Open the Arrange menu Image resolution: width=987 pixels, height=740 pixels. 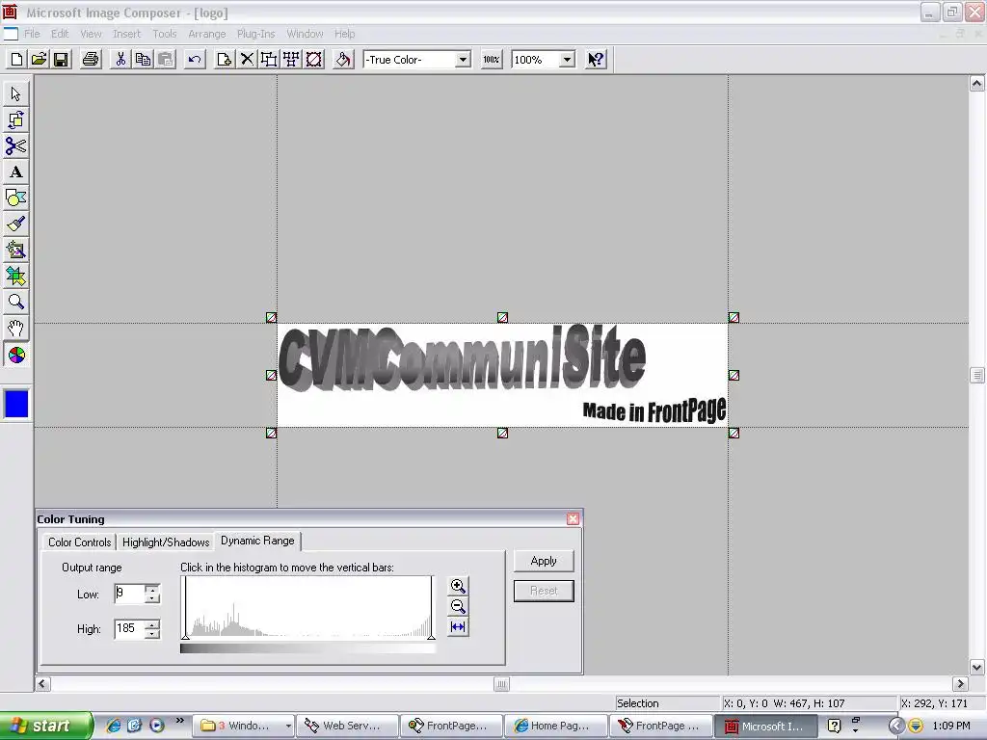coord(206,34)
